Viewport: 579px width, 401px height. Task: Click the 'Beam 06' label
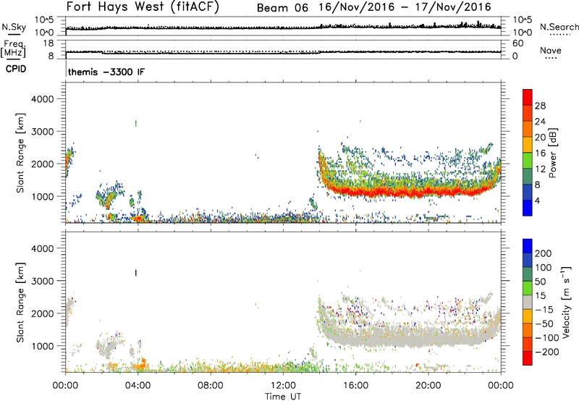(x=282, y=7)
